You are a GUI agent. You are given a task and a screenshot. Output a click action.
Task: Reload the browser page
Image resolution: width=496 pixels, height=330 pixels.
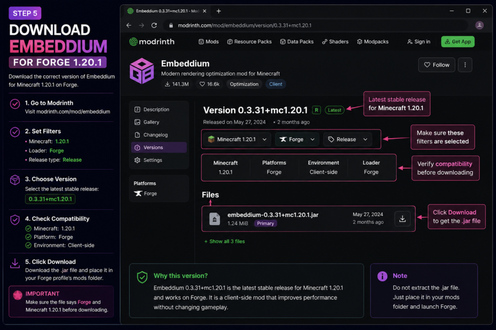(x=154, y=25)
